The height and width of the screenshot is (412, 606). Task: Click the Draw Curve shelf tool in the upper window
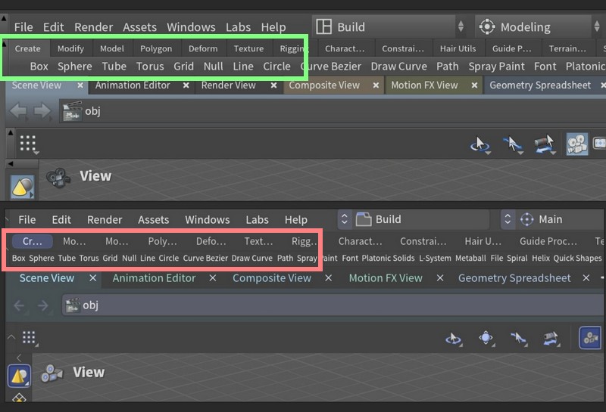tap(399, 67)
